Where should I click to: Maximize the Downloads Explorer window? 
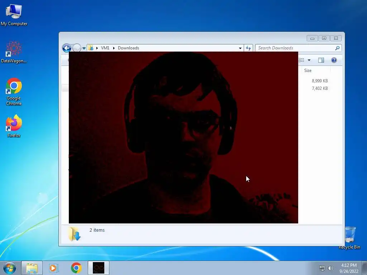324,38
